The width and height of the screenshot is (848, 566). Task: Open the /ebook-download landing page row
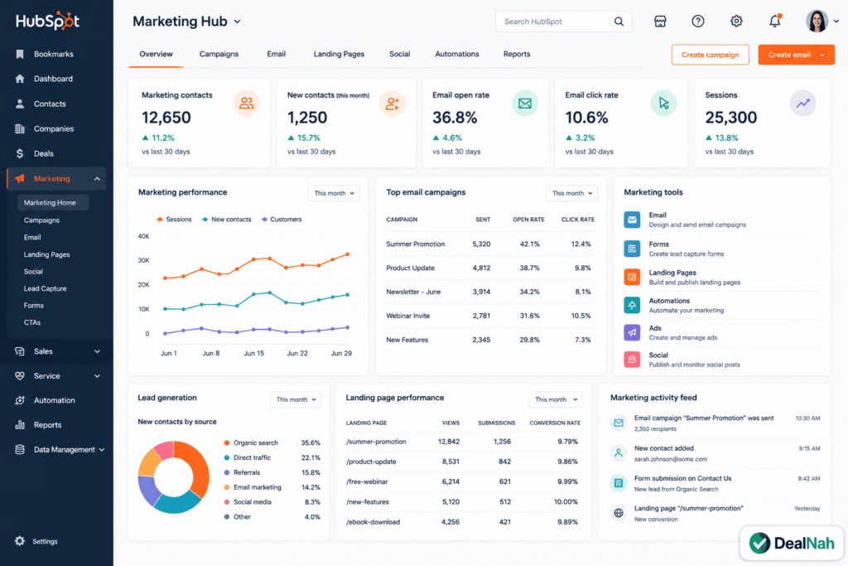[x=462, y=522]
